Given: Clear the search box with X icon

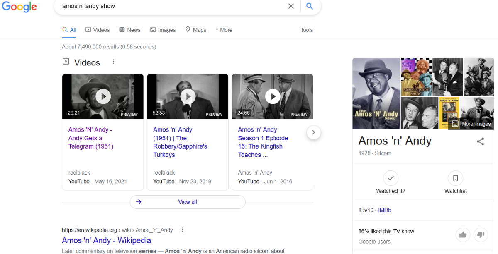Looking at the screenshot, I should point(291,6).
